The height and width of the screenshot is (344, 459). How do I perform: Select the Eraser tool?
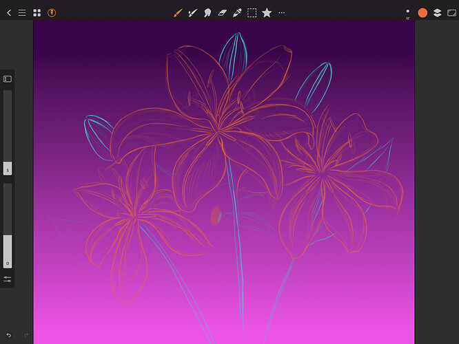pos(223,13)
